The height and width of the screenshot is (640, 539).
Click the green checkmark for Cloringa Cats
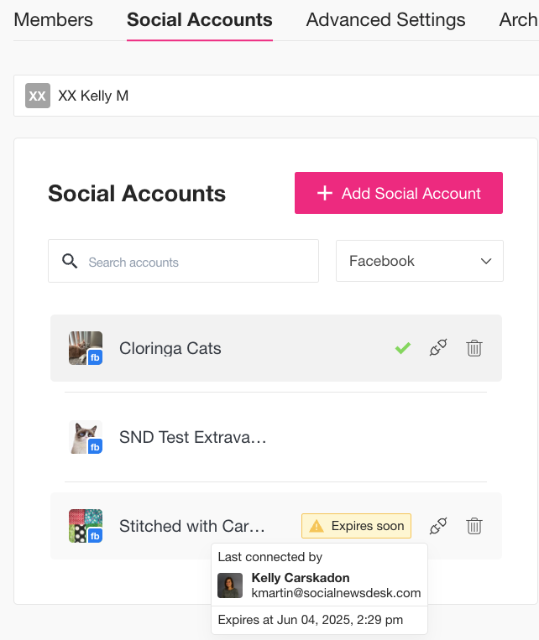point(402,348)
